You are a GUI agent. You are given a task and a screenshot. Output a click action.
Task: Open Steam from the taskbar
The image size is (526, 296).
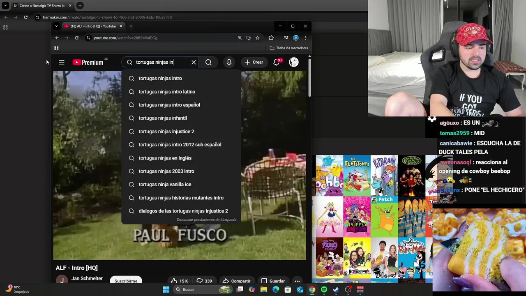point(336,289)
